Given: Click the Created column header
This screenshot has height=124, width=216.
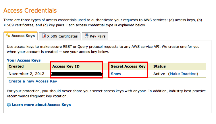Looking at the screenshot, I should click(x=16, y=66).
